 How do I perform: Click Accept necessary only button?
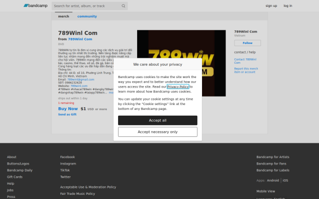click(x=158, y=132)
